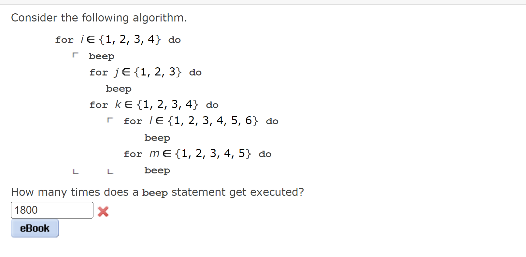Click the first beep statement in the code

(101, 56)
